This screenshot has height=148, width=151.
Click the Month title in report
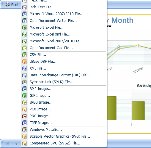point(122,20)
